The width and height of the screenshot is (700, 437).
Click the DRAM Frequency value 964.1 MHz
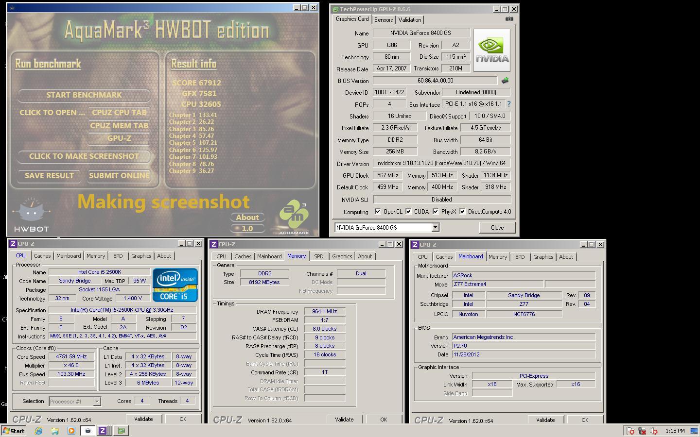coord(325,311)
